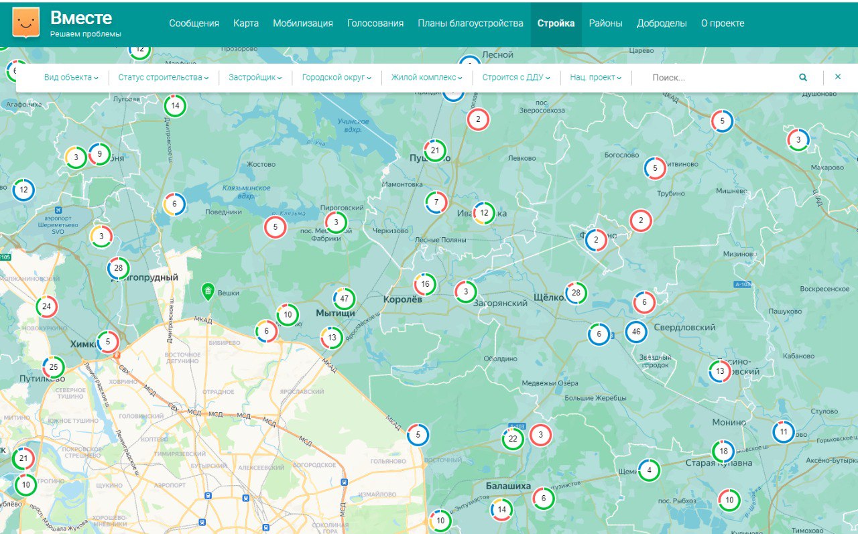858x534 pixels.
Task: Expand the Застройщик dropdown
Action: coord(255,78)
